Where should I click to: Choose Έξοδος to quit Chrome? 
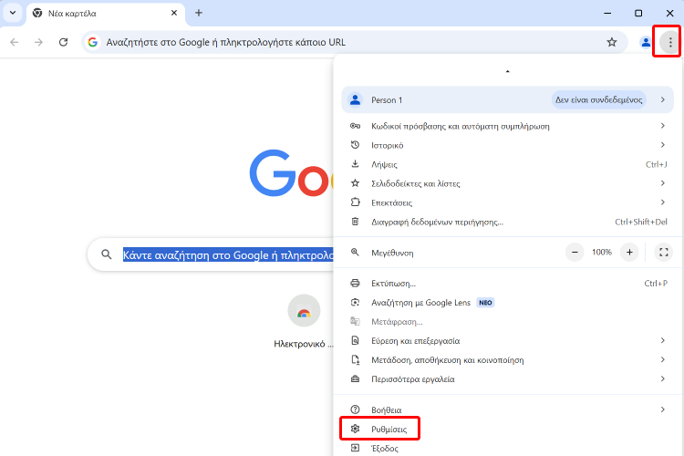click(x=507, y=448)
